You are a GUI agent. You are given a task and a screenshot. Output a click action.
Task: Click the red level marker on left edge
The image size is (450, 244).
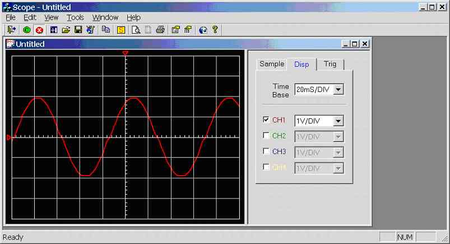(8, 137)
